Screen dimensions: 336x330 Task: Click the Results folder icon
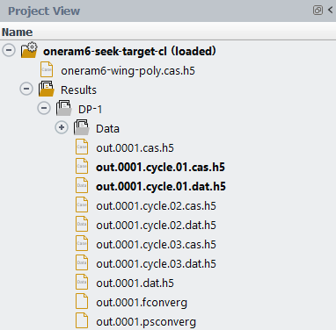(x=47, y=89)
